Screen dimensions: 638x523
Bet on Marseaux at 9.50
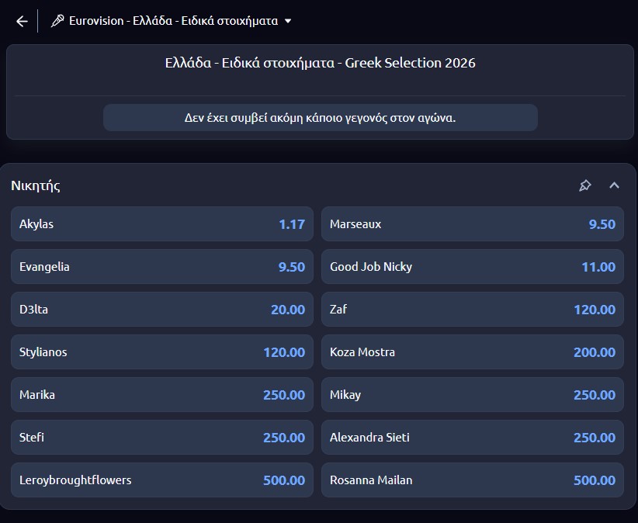pos(472,224)
